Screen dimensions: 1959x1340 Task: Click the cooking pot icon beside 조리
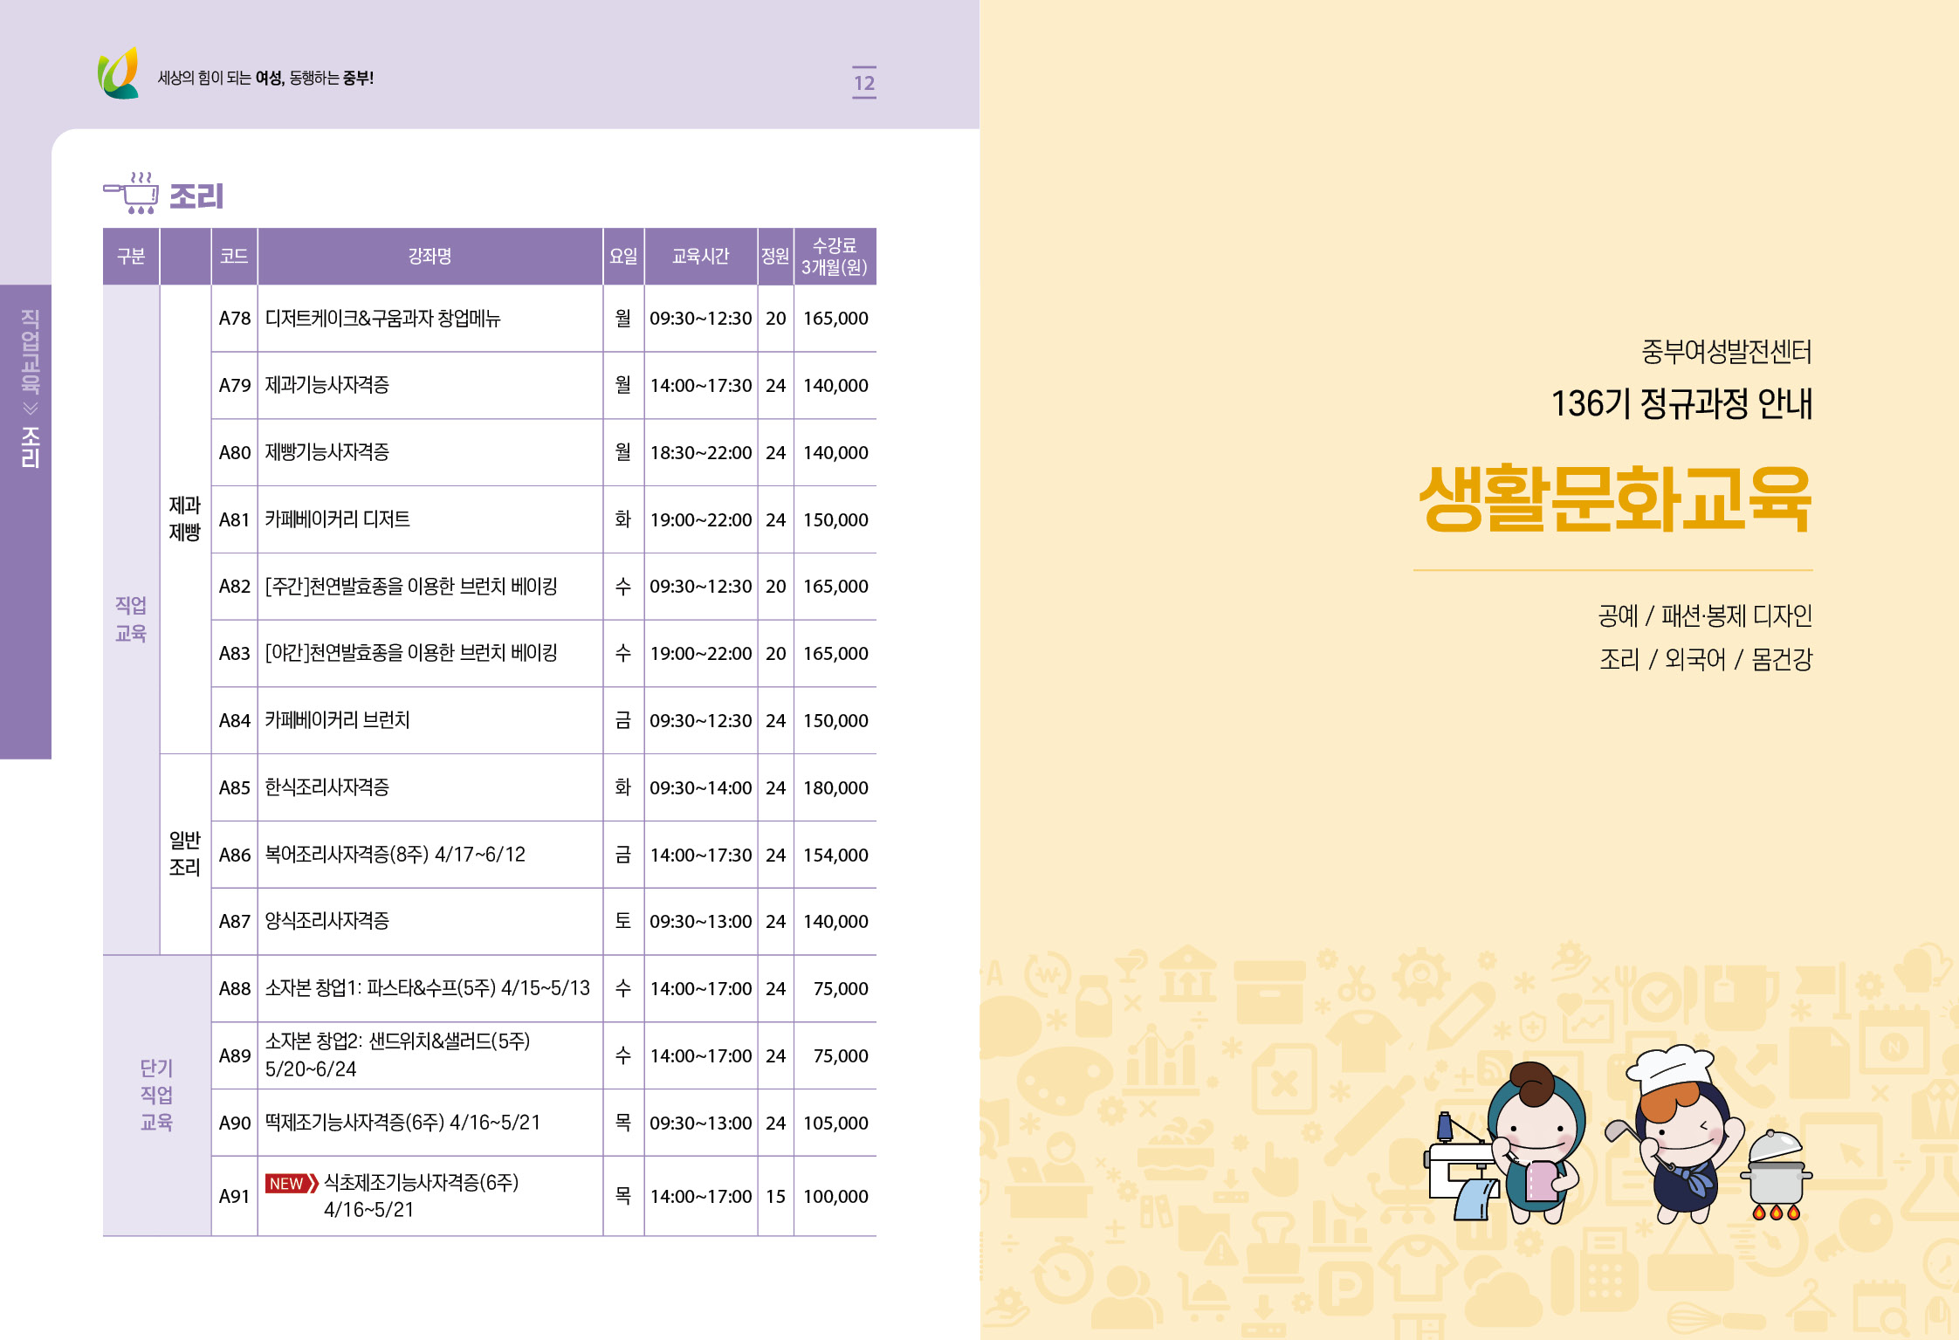click(x=131, y=193)
